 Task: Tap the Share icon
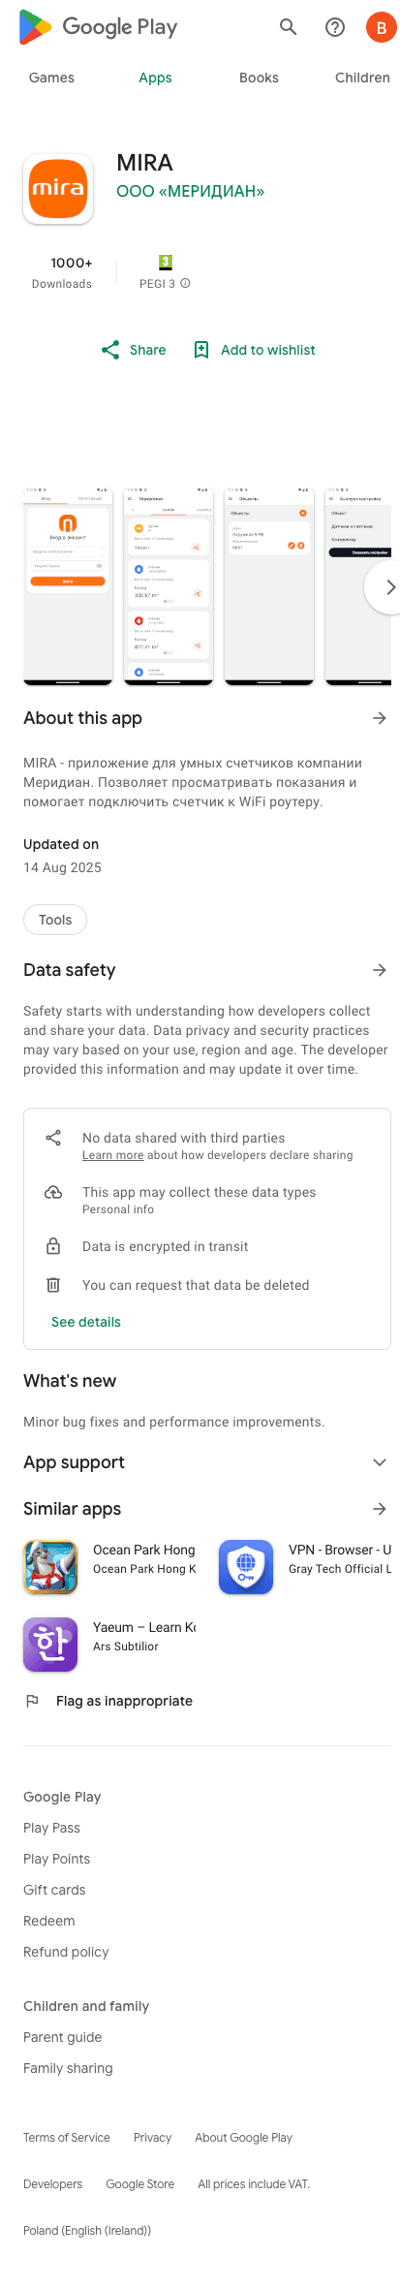[110, 350]
